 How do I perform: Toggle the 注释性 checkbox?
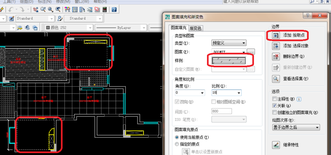274,99
